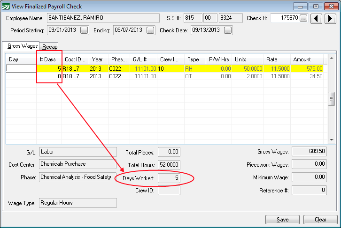Open Check Date picker button
The width and height of the screenshot is (341, 228).
pos(228,30)
